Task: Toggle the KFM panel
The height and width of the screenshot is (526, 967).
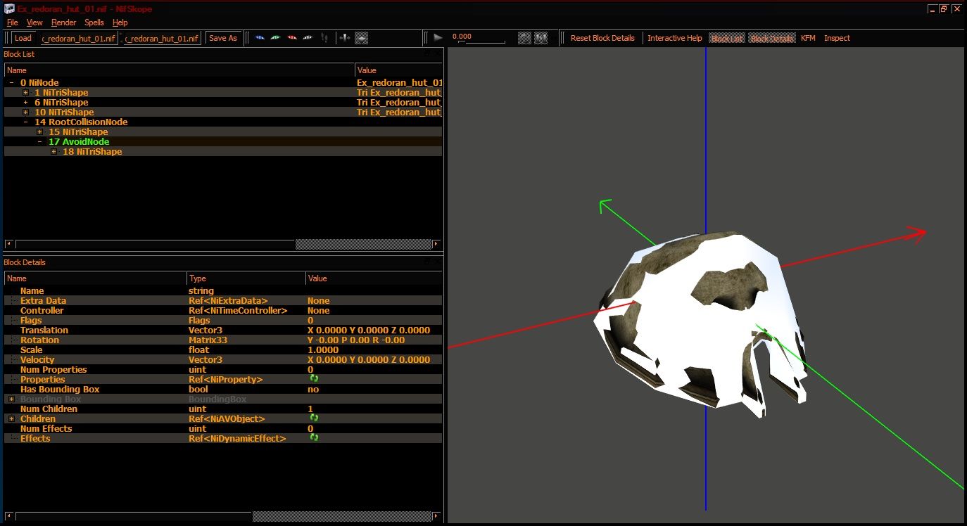Action: (808, 38)
